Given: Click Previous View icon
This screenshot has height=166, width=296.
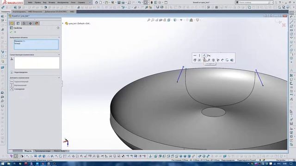Looking at the screenshot, I should 157,20.
